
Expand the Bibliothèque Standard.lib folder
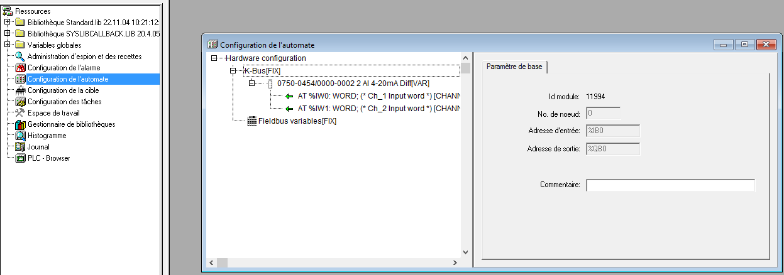(7, 23)
